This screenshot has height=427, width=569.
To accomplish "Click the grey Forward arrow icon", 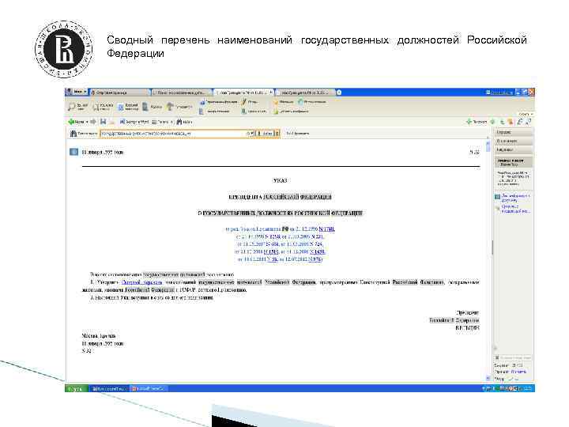I will coord(93,122).
